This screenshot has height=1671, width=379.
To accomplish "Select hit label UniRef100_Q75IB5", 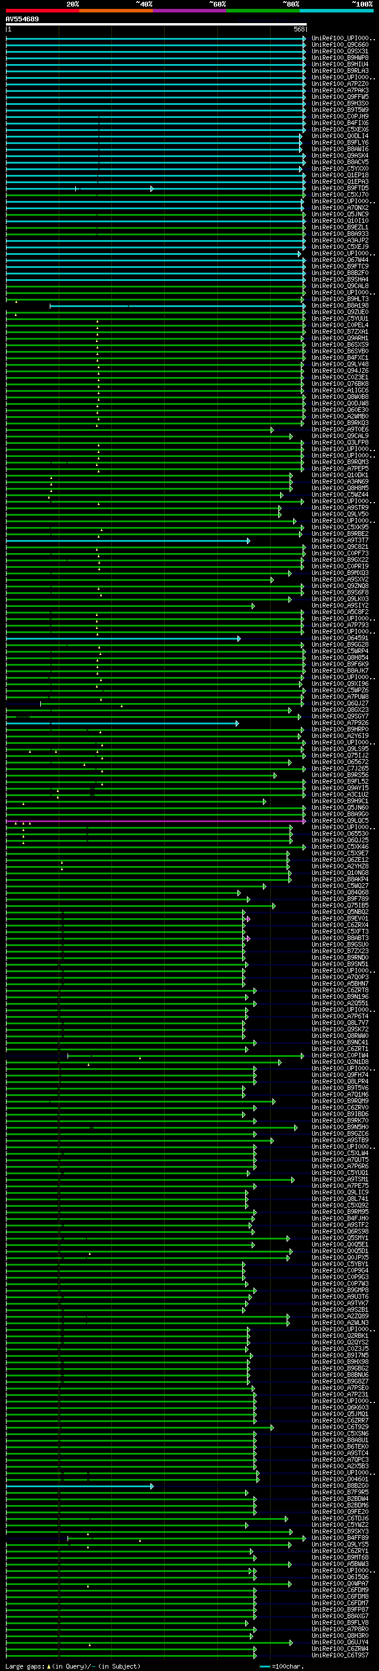I will point(339,906).
